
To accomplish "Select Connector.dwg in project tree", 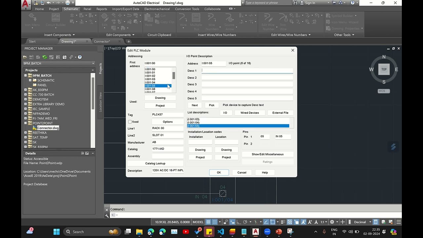I will pyautogui.click(x=48, y=128).
